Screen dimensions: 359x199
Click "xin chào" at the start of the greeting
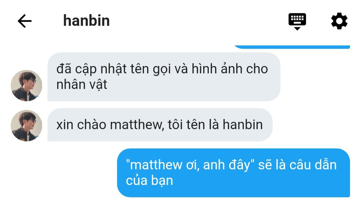[81, 125]
